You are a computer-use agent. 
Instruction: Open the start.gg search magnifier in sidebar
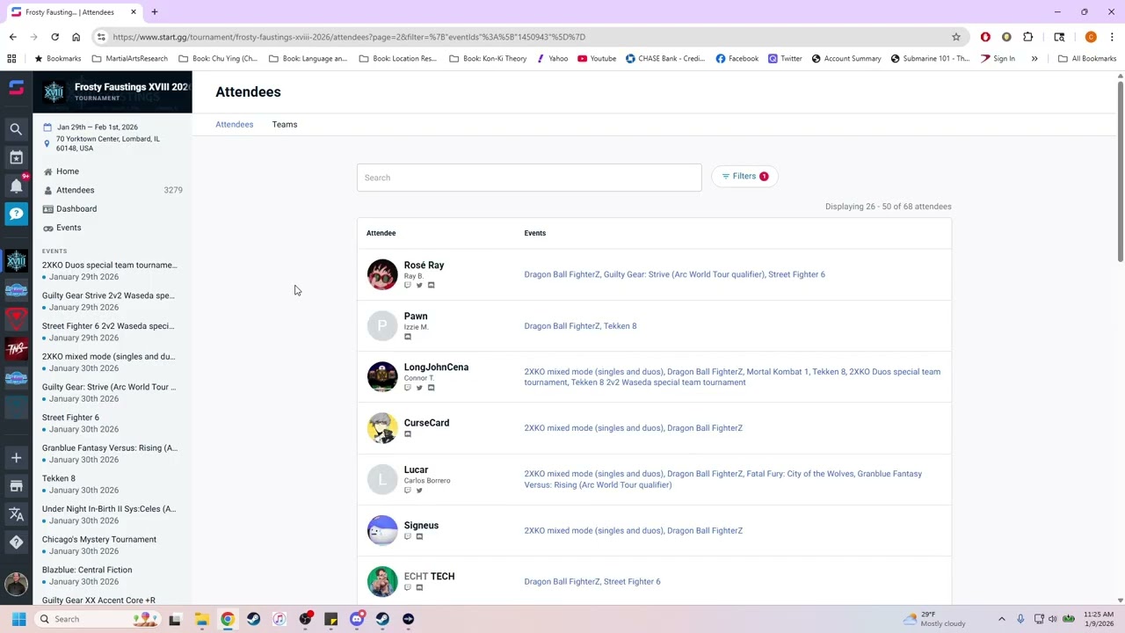pyautogui.click(x=16, y=129)
